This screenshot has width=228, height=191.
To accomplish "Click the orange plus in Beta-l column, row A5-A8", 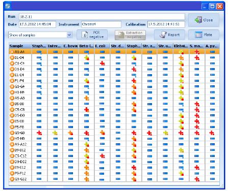I will (x=87, y=98).
